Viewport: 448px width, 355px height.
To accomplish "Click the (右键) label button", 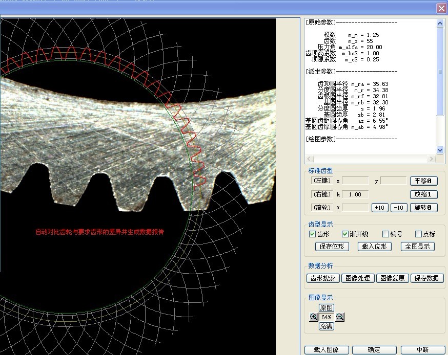I will (x=322, y=194).
